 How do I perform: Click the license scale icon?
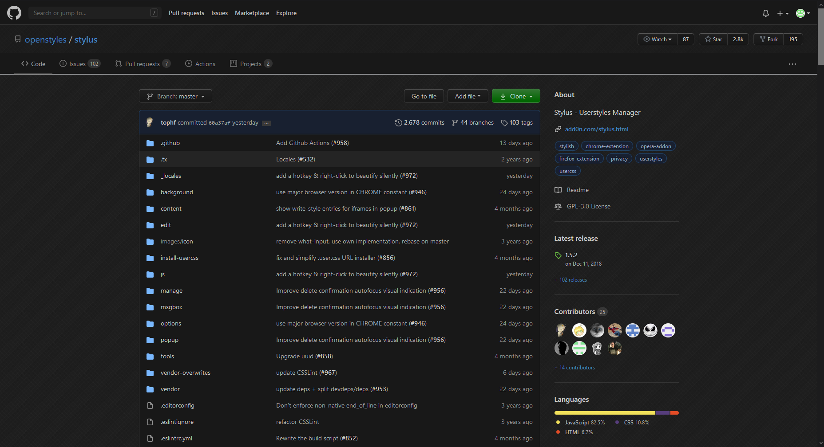coord(558,206)
